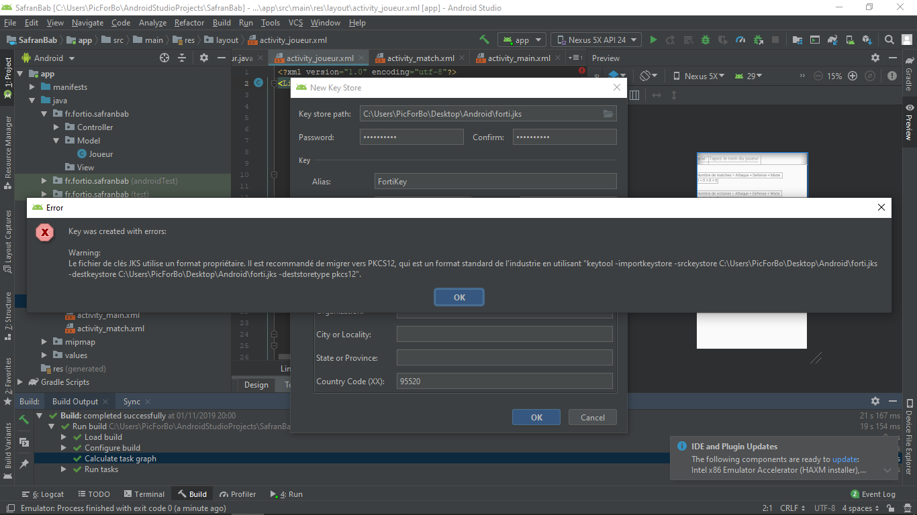Hide the Project panel with minus icon
The width and height of the screenshot is (917, 515).
[221, 58]
